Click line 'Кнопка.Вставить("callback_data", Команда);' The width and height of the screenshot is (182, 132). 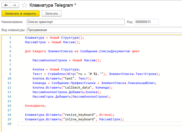(x=72, y=87)
